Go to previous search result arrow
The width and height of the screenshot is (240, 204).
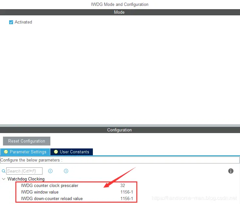(x=50, y=171)
